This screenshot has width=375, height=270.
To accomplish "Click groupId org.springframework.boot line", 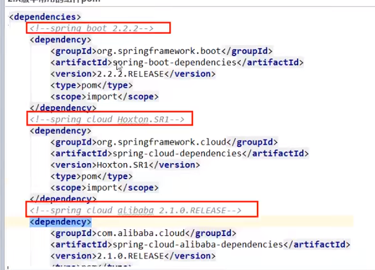I will 162,51.
